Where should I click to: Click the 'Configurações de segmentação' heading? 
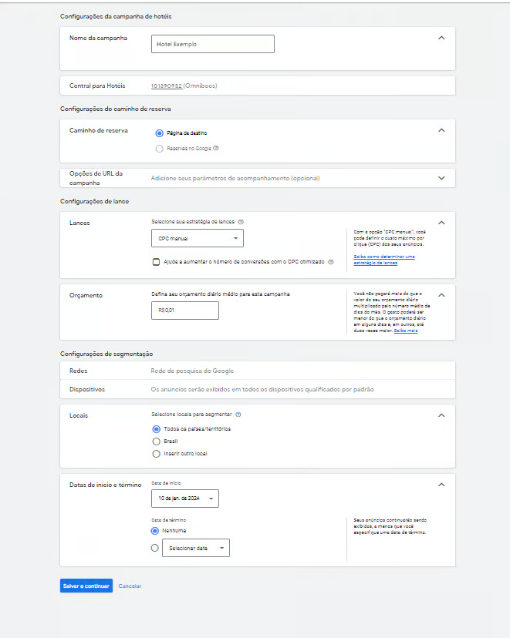[x=106, y=354]
